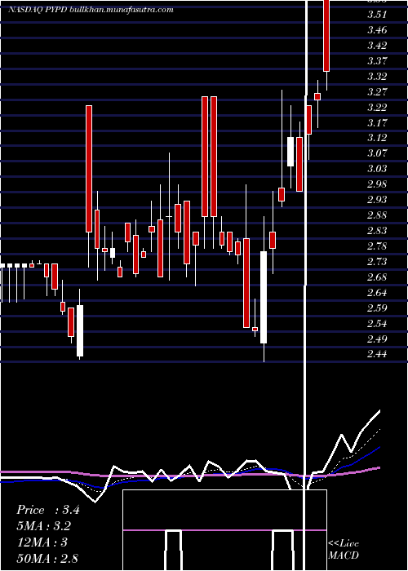The width and height of the screenshot is (408, 571).
Task: Click the 50MA : 2.8 readout
Action: pyautogui.click(x=47, y=558)
